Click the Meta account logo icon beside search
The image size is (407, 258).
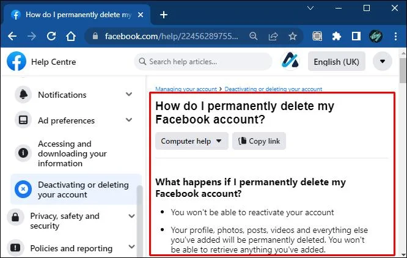click(290, 62)
